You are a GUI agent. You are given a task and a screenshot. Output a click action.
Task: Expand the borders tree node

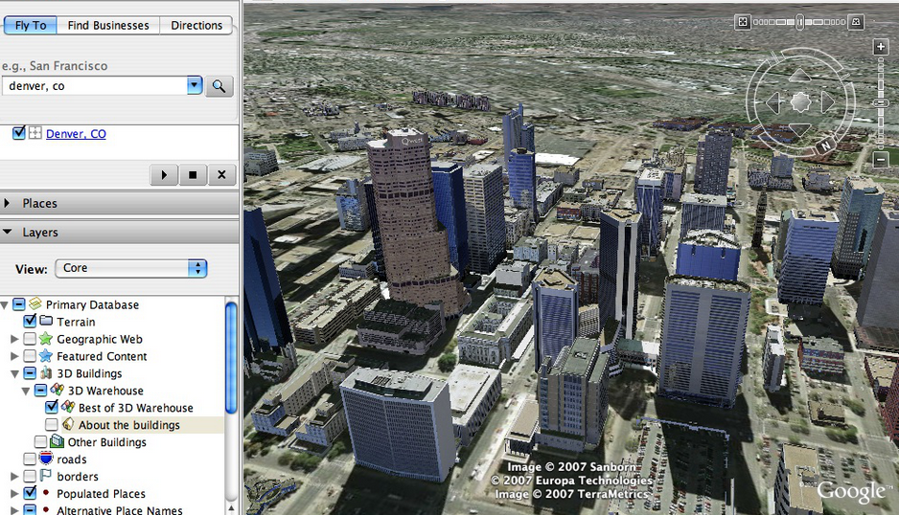[x=14, y=477]
